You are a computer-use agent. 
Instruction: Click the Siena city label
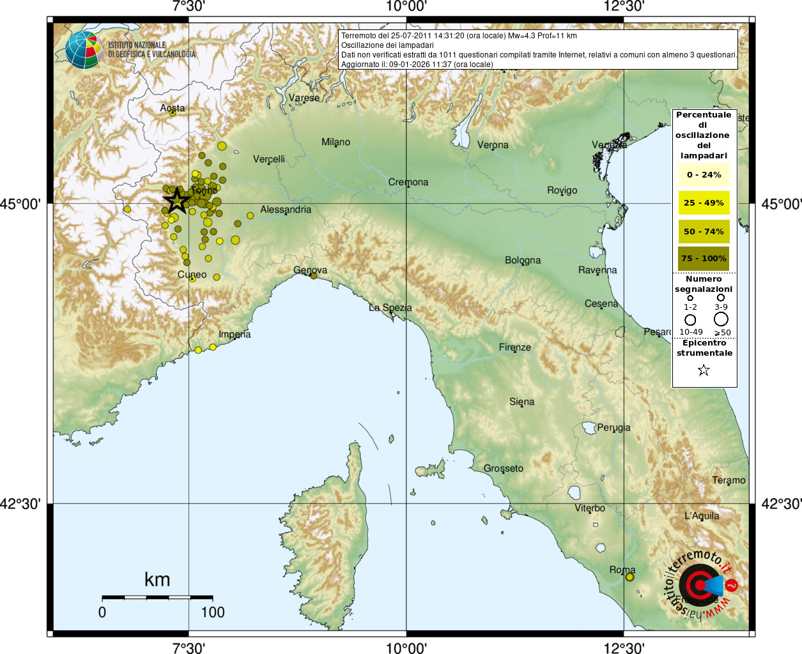tap(521, 402)
